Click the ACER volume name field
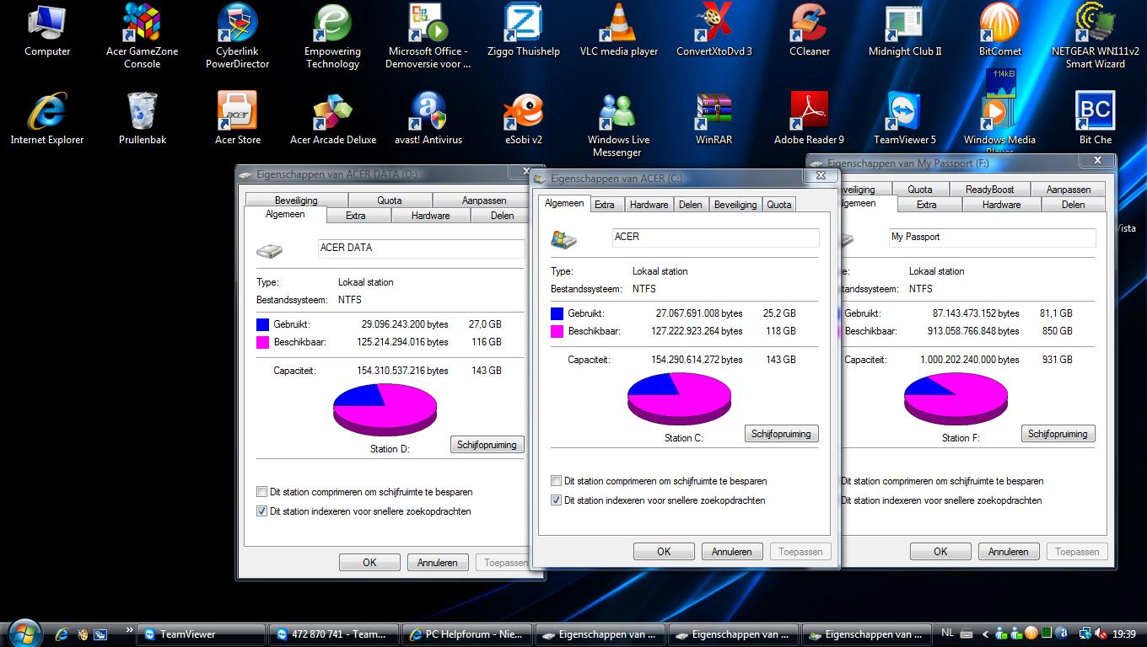This screenshot has width=1147, height=647. pyautogui.click(x=715, y=238)
